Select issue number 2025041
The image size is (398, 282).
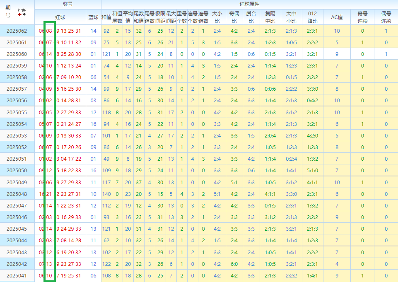17,275
